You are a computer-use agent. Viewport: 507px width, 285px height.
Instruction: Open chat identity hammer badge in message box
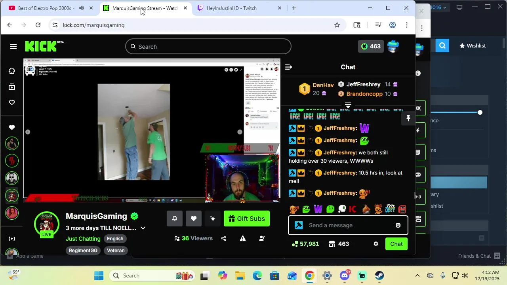click(299, 225)
